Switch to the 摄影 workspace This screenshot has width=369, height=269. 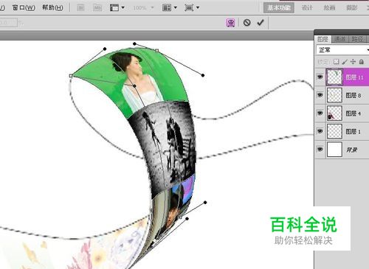tap(351, 8)
